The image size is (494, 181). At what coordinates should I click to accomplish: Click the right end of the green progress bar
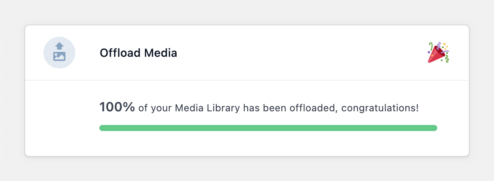[x=435, y=128]
